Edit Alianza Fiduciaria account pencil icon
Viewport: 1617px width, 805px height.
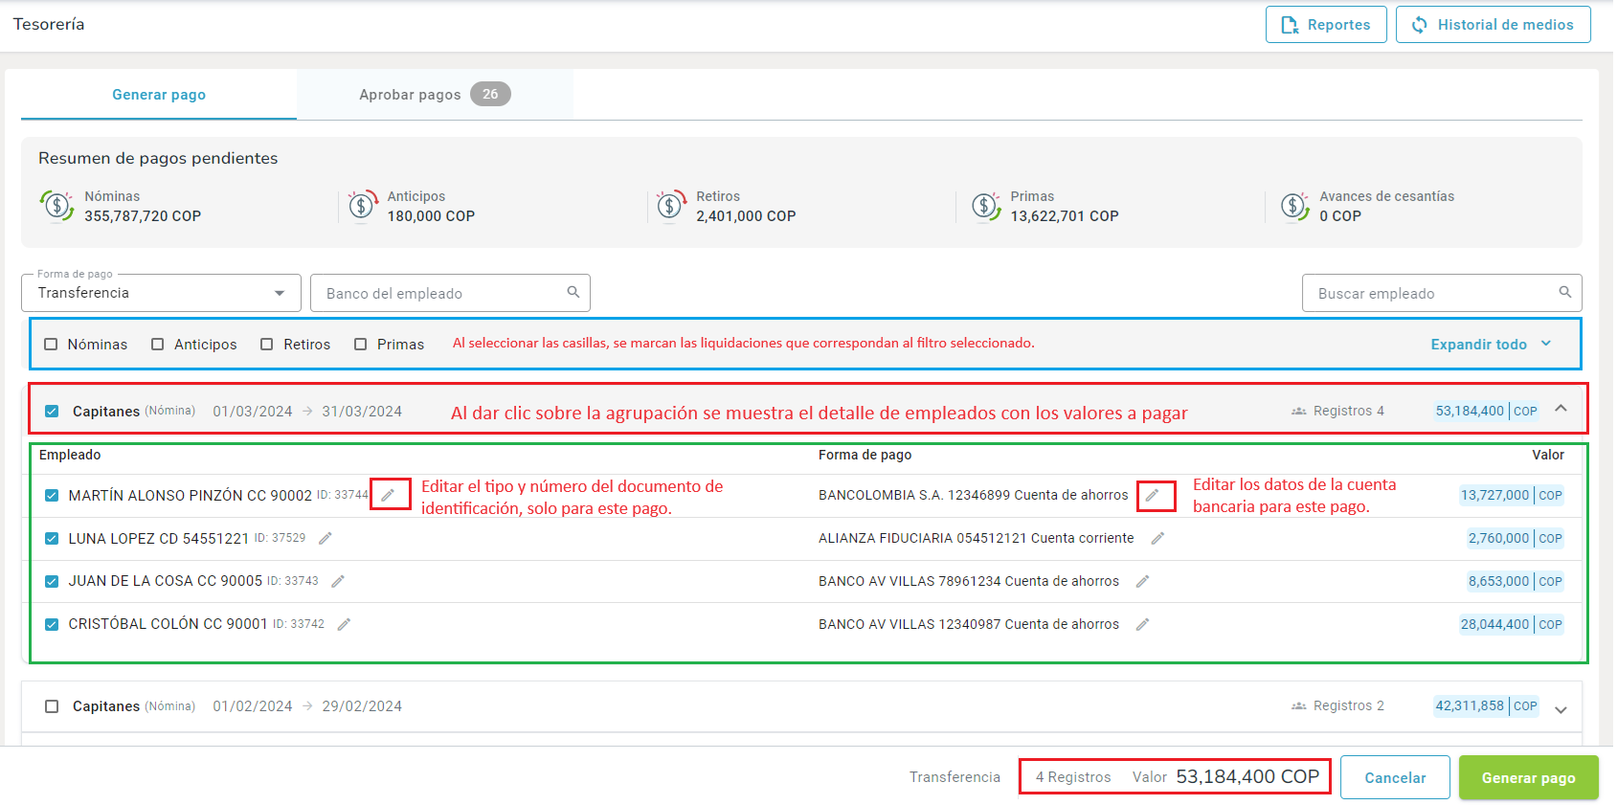pos(1157,538)
